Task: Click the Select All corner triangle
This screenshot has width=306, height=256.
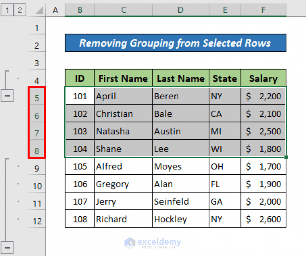Action: (39, 10)
